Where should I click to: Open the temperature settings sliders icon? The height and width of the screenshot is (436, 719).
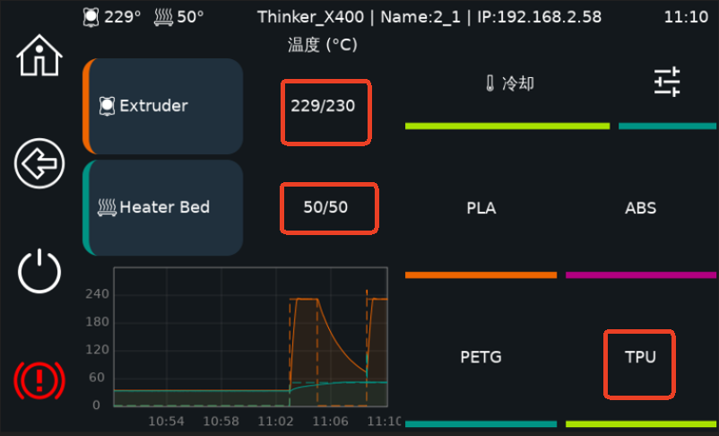click(666, 83)
